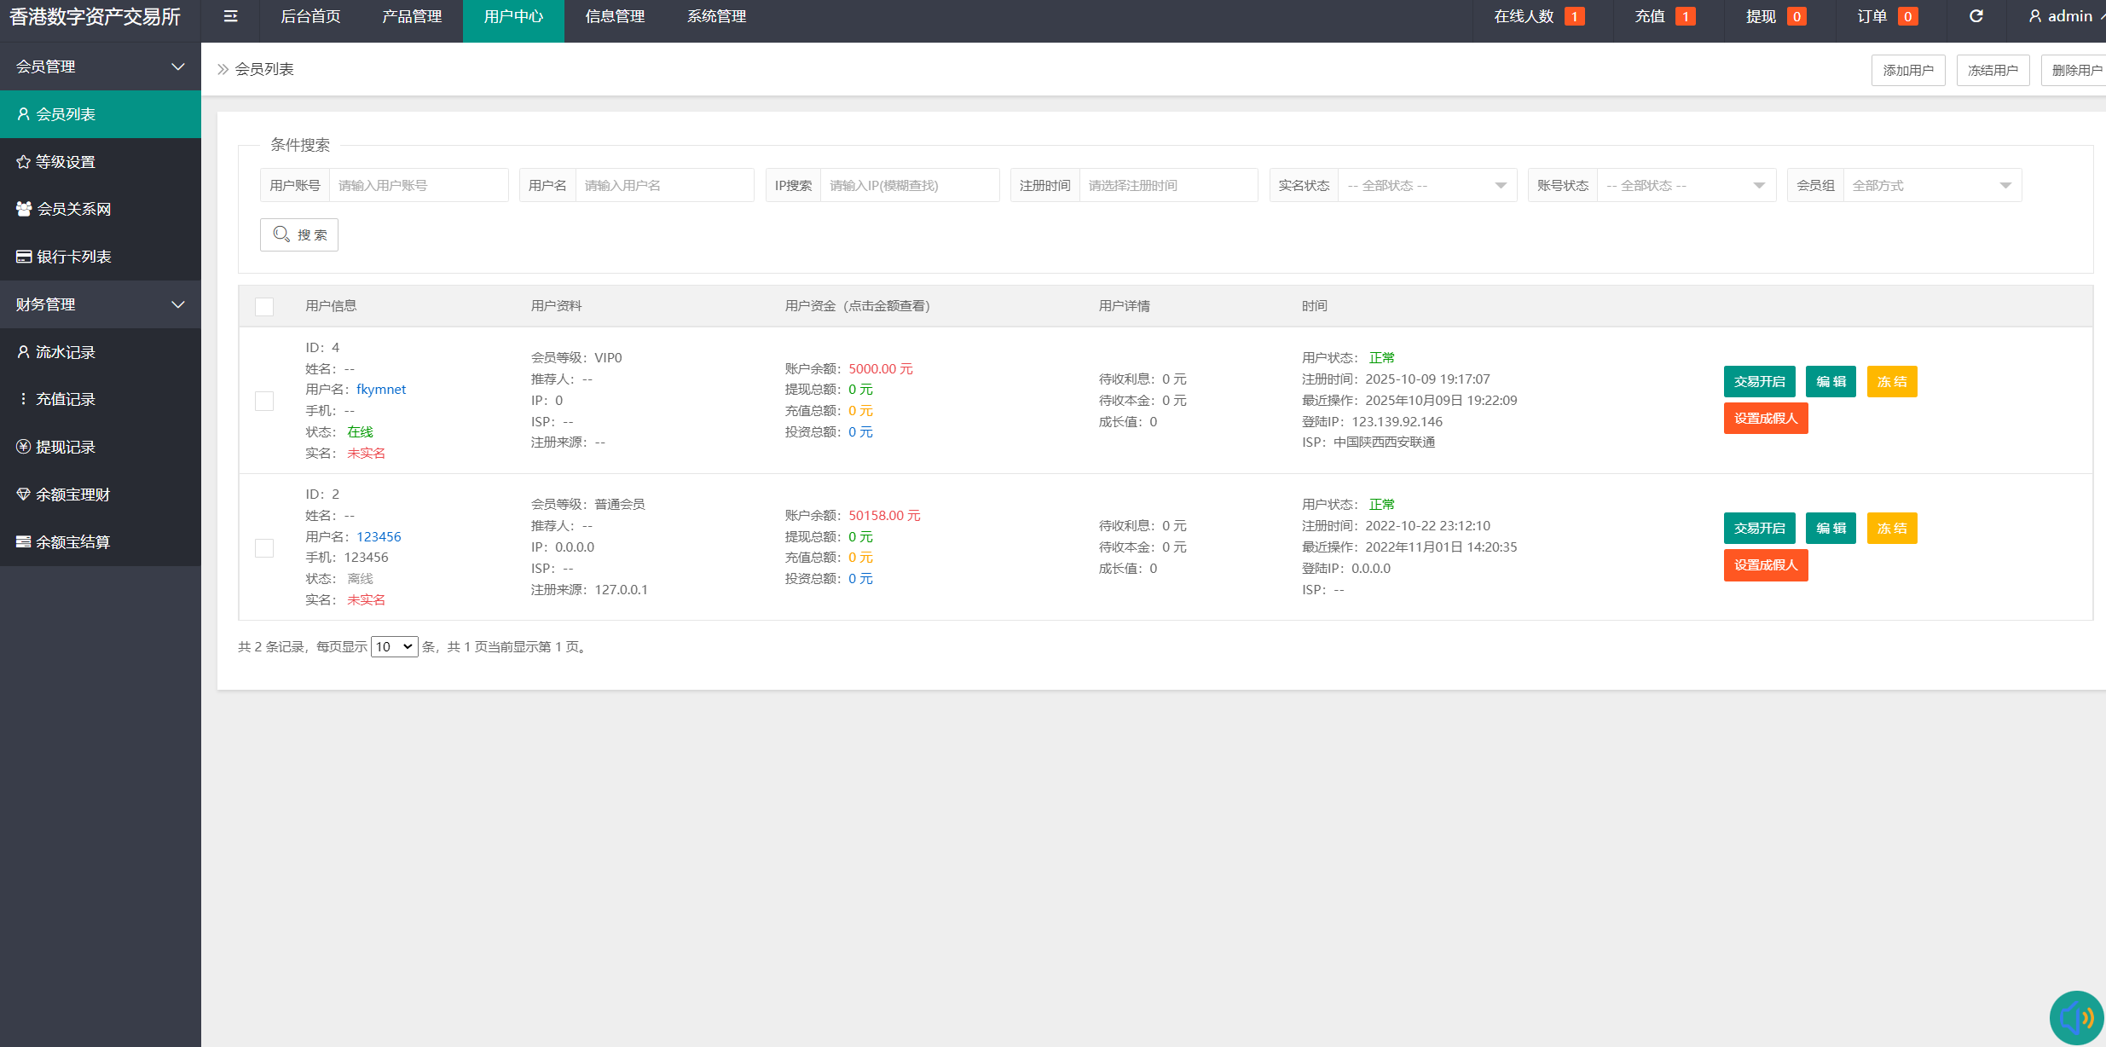Switch to 系统管理 top menu

click(x=716, y=16)
